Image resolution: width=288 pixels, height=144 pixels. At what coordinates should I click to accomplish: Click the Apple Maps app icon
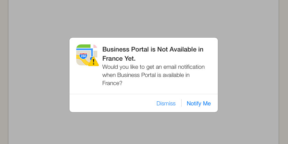pos(86,55)
